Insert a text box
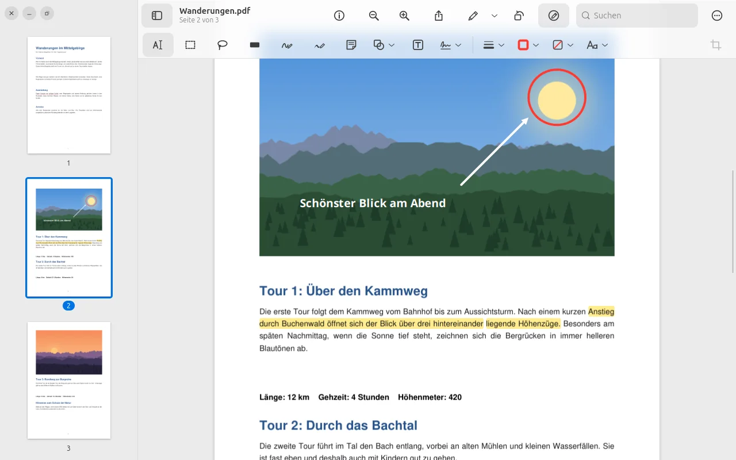 (x=418, y=45)
